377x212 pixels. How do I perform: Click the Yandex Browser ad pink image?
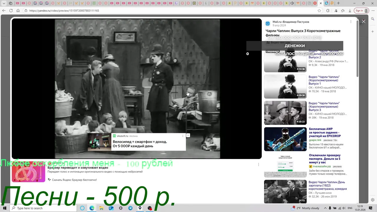click(28, 171)
